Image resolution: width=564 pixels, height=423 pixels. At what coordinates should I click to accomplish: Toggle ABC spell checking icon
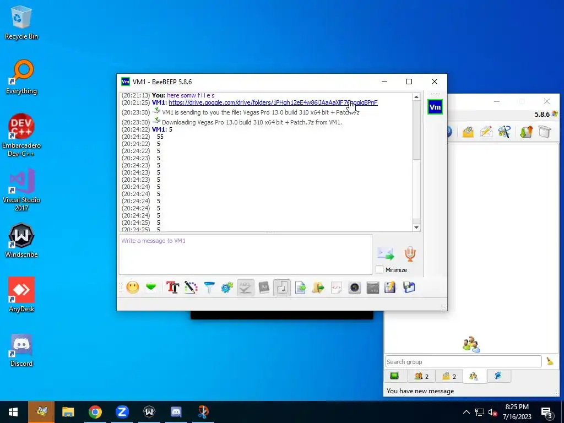245,288
